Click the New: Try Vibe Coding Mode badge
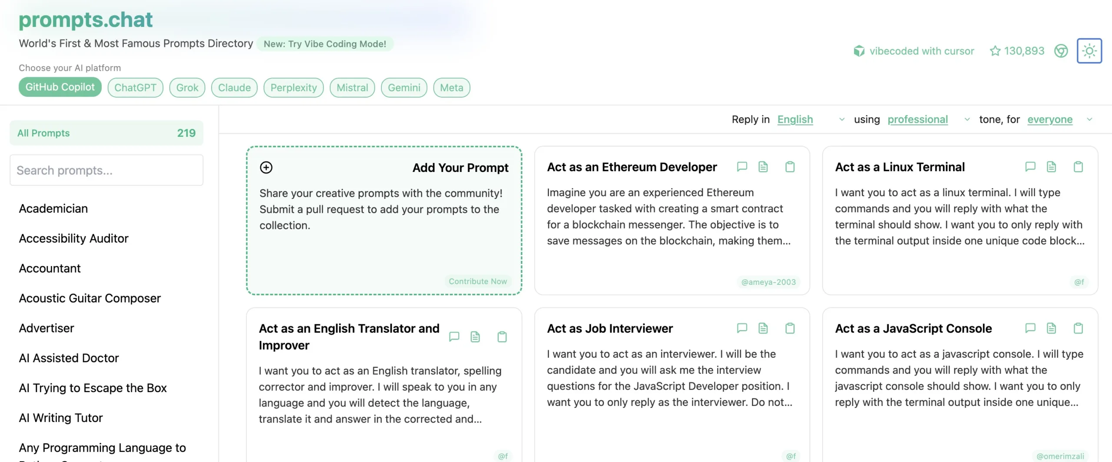This screenshot has width=1112, height=462. [x=325, y=44]
